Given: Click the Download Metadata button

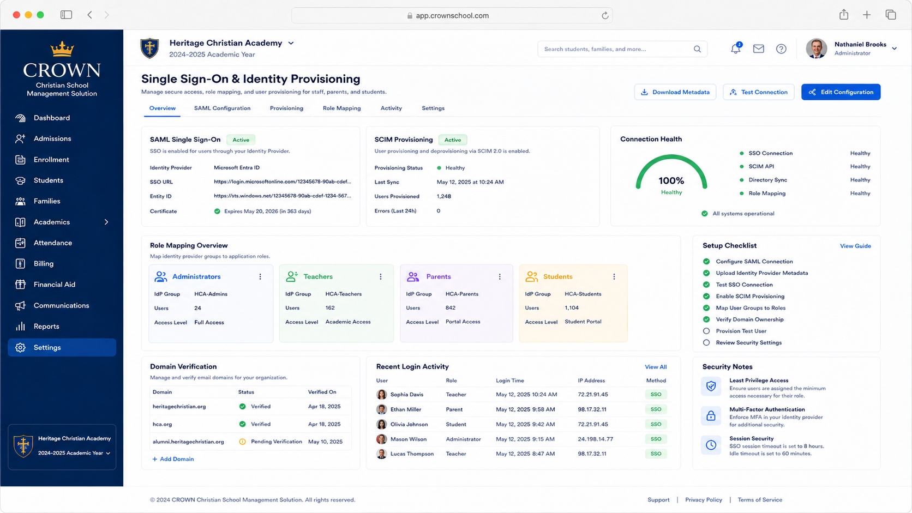Looking at the screenshot, I should tap(675, 92).
